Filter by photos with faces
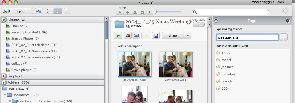 click(x=135, y=12)
